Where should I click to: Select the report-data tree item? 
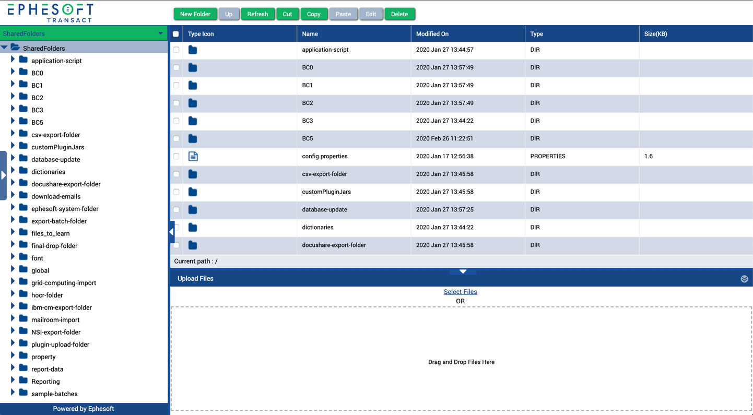[x=47, y=369]
